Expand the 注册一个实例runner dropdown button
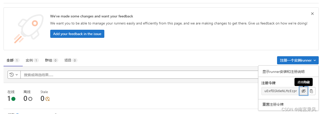320x114 pixels. (298, 60)
